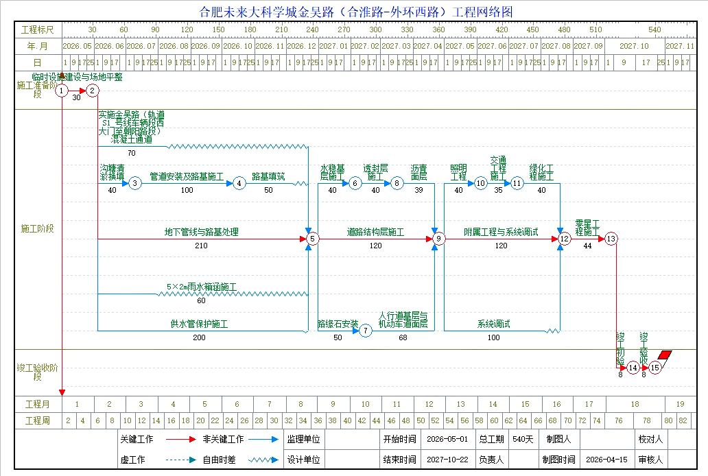Select the final node 15
The image size is (708, 476).
coord(654,368)
